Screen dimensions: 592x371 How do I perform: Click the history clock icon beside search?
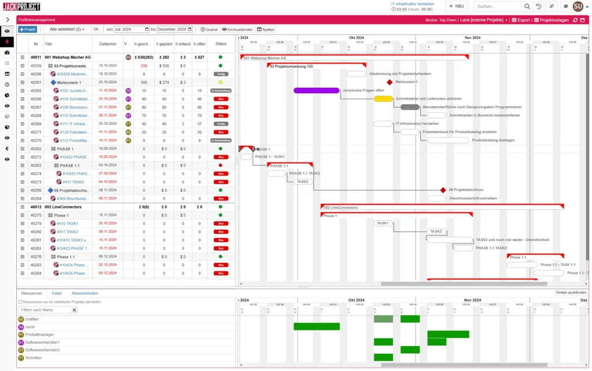[x=539, y=6]
